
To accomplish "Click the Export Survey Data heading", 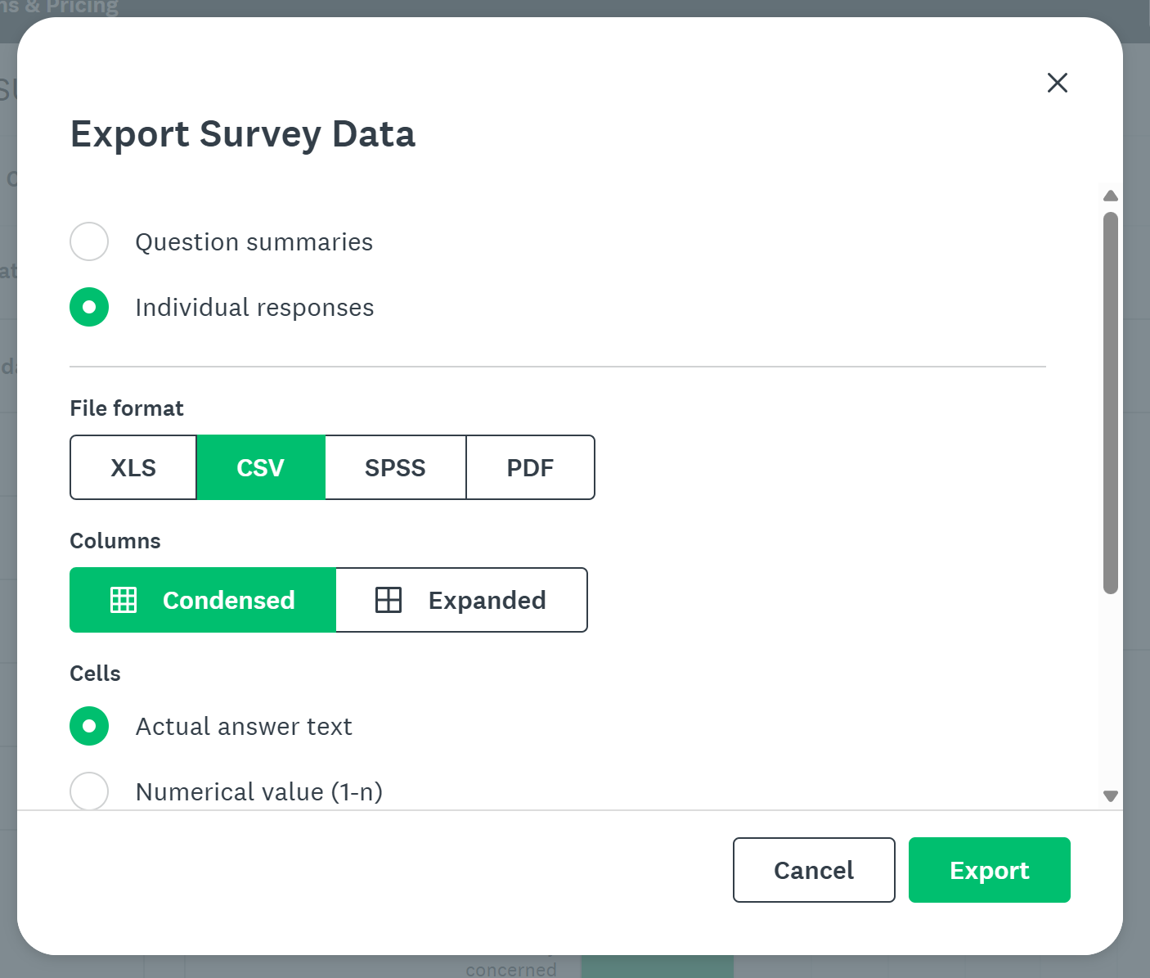I will 243,133.
